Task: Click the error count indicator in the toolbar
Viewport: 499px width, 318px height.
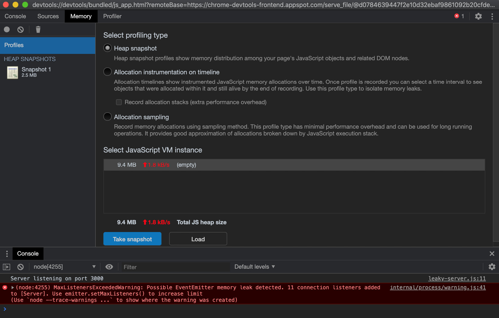Action: [459, 16]
